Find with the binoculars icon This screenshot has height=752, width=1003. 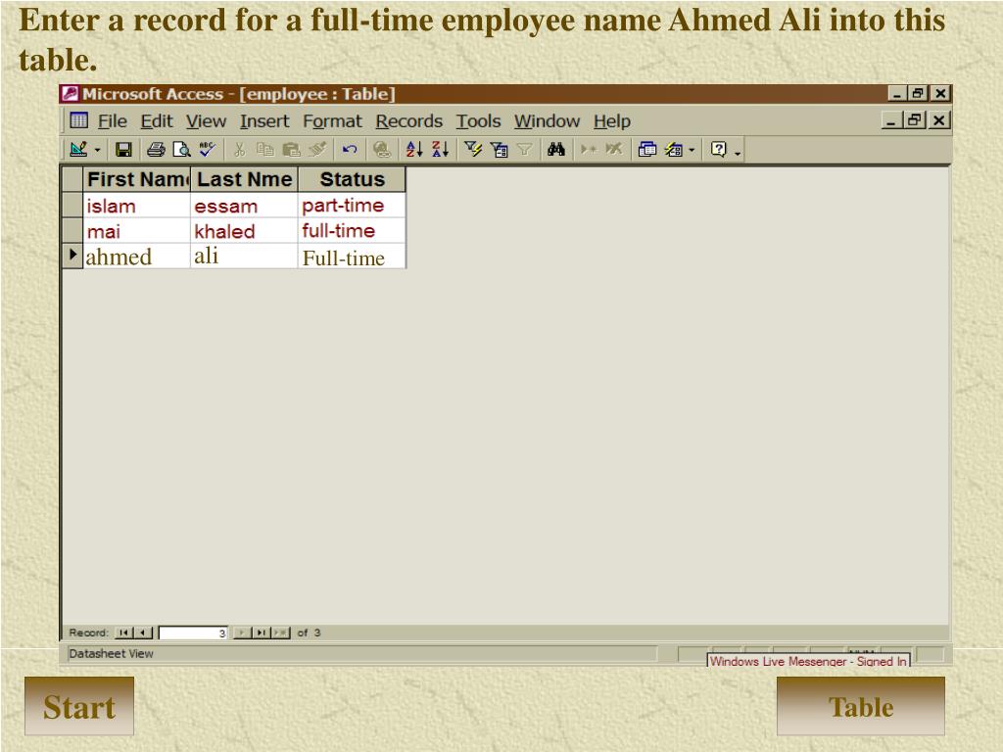[556, 150]
